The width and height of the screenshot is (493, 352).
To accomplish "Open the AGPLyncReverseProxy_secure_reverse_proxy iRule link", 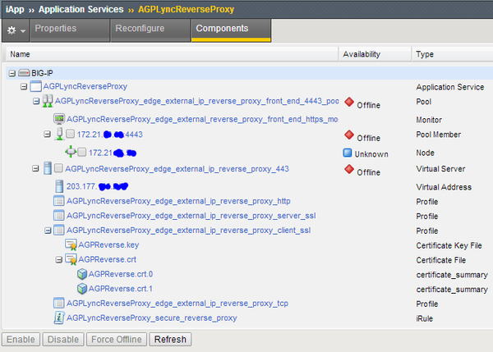I will point(151,318).
